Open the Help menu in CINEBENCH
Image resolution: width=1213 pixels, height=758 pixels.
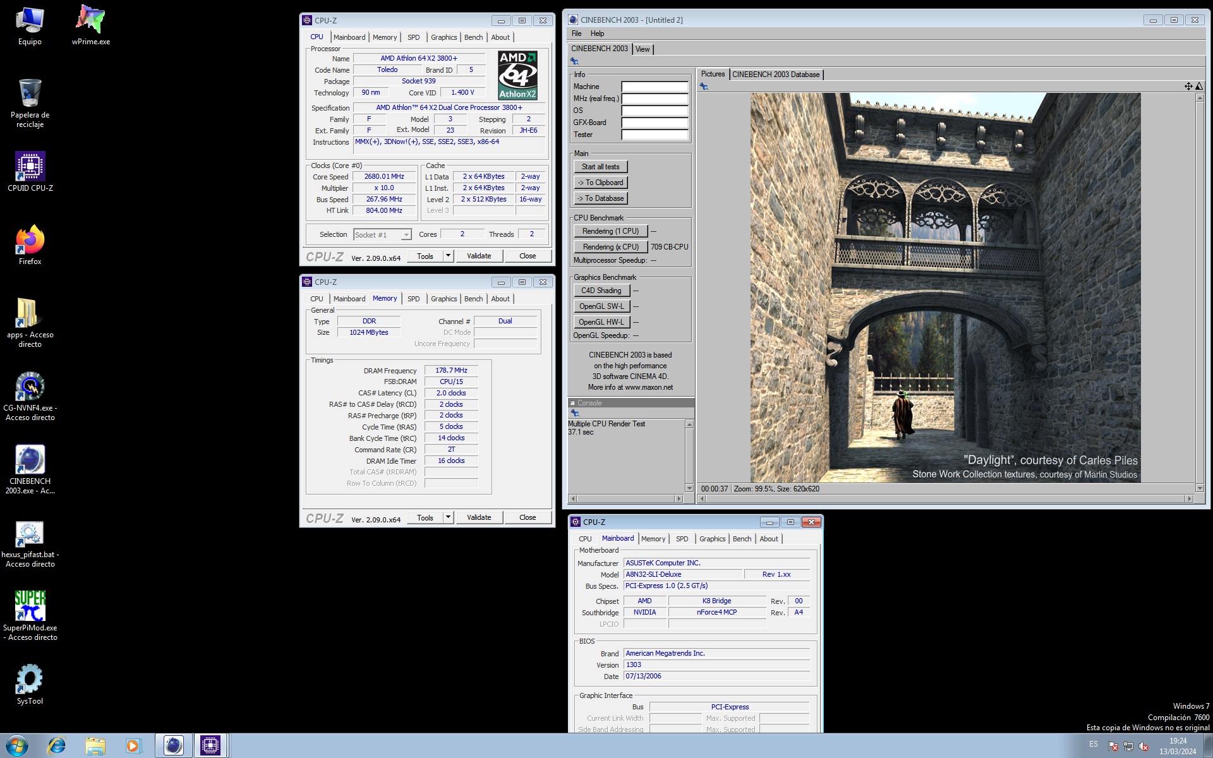pyautogui.click(x=597, y=33)
